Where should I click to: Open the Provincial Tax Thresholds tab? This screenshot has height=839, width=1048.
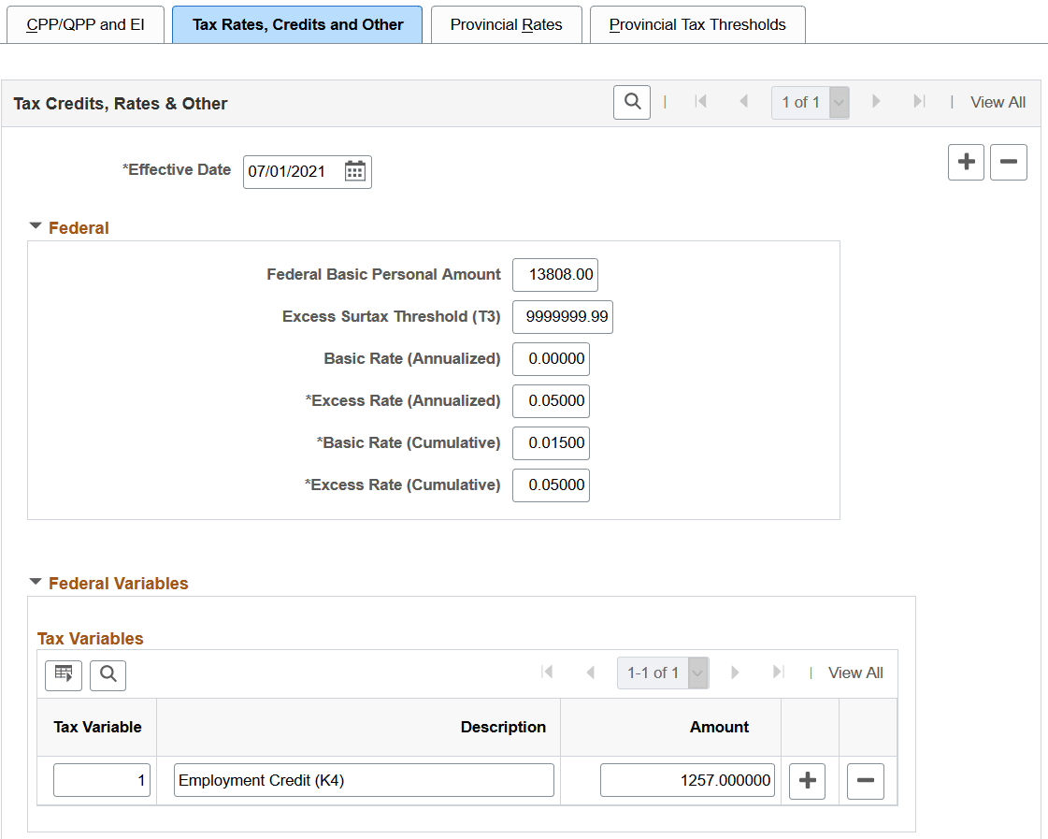tap(697, 24)
